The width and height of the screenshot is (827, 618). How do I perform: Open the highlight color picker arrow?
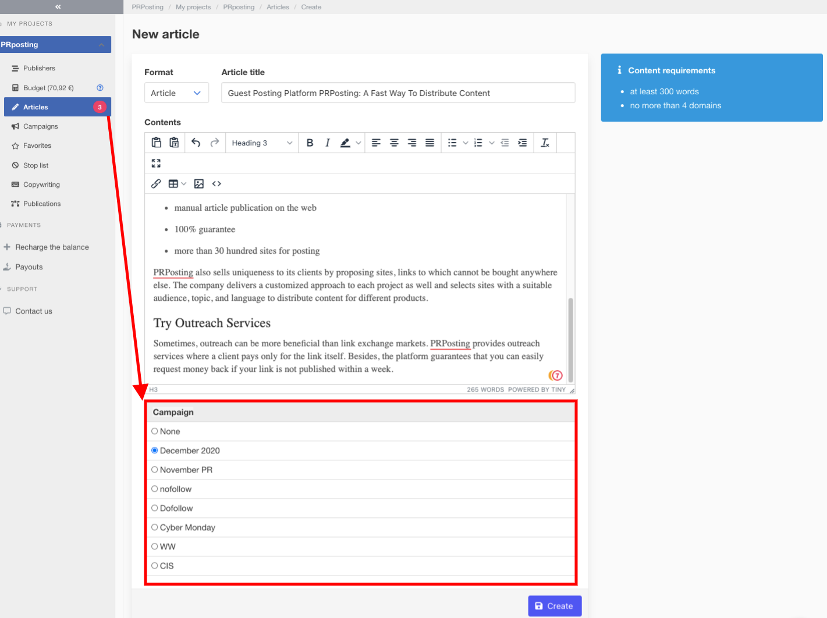pyautogui.click(x=359, y=143)
